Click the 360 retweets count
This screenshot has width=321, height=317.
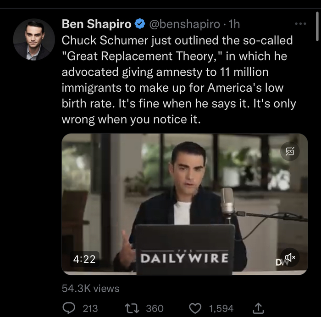coord(155,308)
